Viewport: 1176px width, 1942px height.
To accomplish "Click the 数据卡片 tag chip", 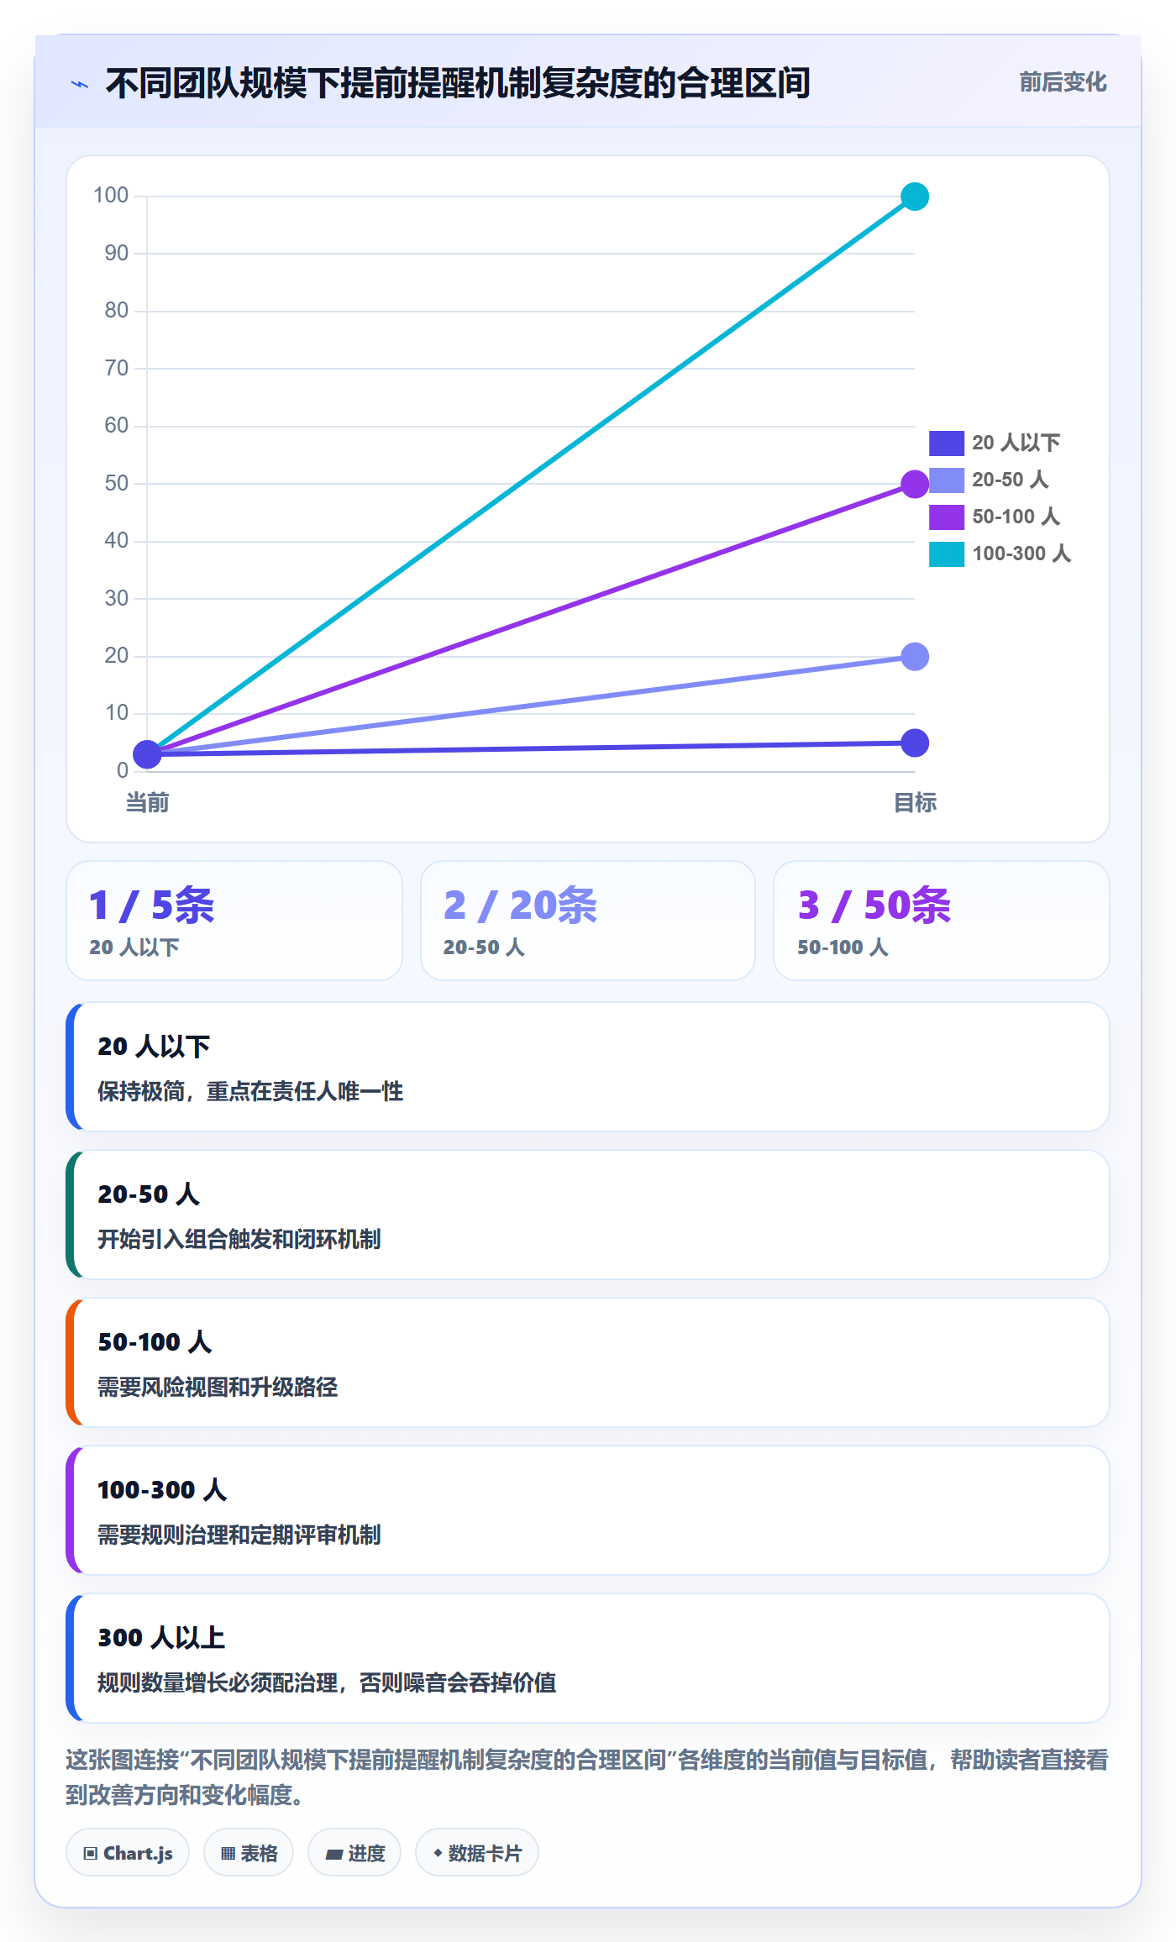I will tap(477, 1853).
